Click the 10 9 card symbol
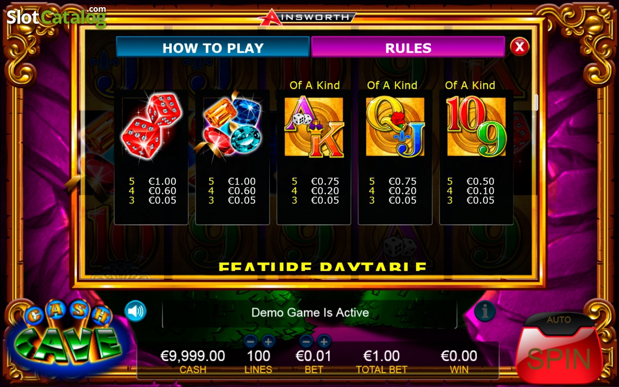This screenshot has width=619, height=387. [x=476, y=127]
